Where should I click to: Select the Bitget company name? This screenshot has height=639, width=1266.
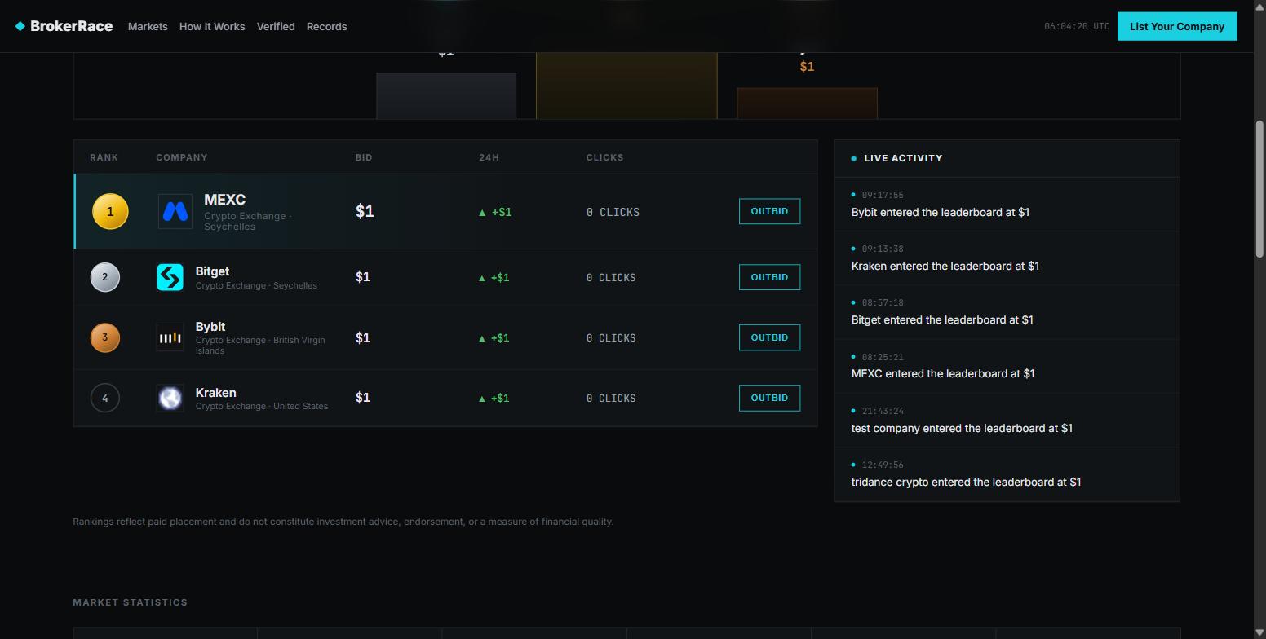pos(212,271)
